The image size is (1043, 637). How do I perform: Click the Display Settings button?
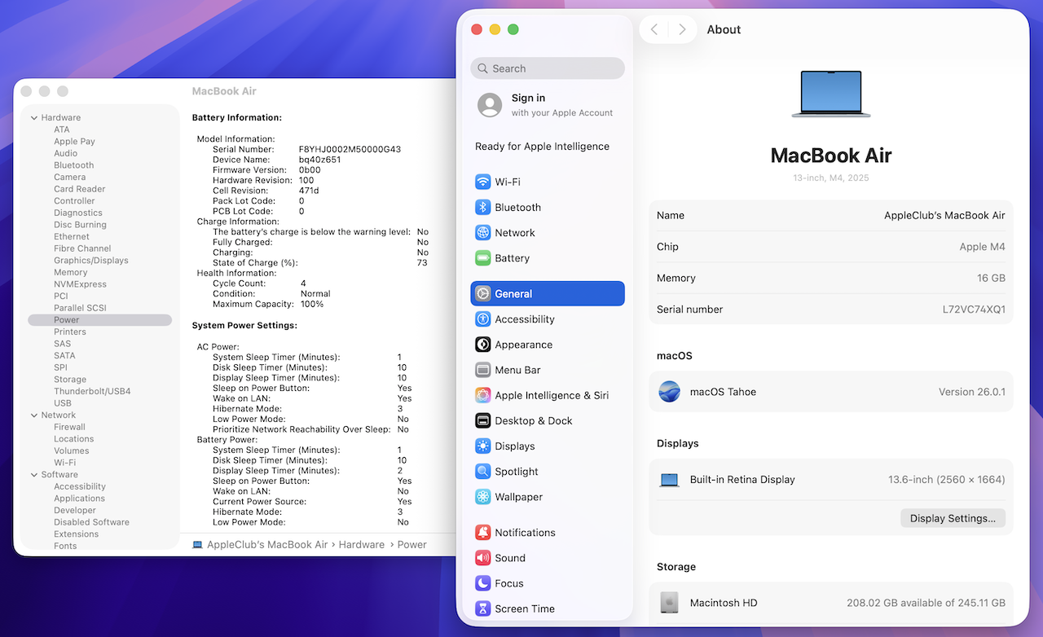[x=953, y=518]
